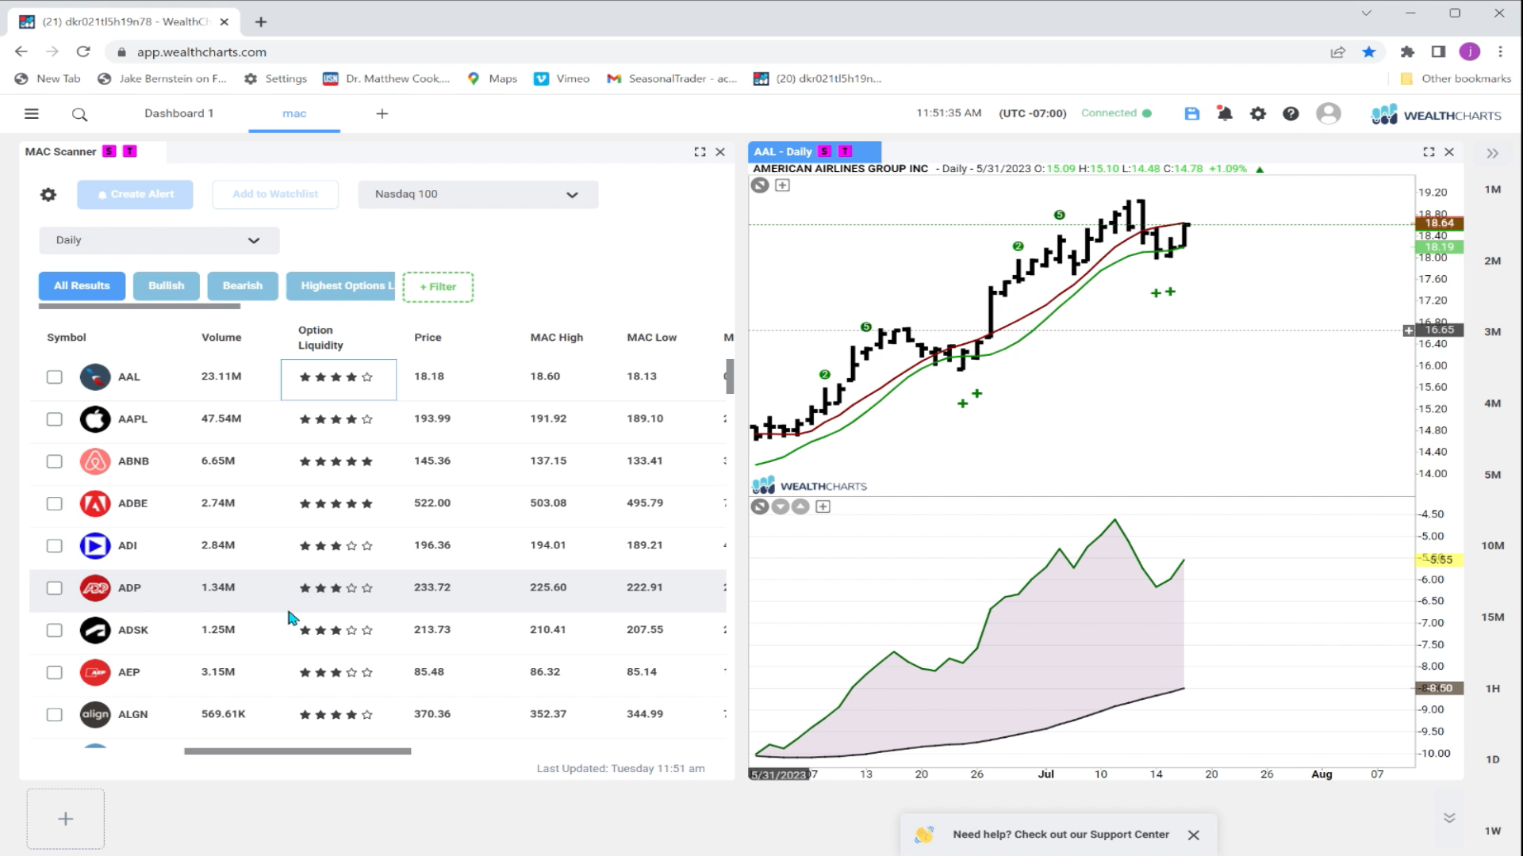This screenshot has width=1523, height=856.
Task: Move lower indicator pane down
Action: (x=781, y=507)
